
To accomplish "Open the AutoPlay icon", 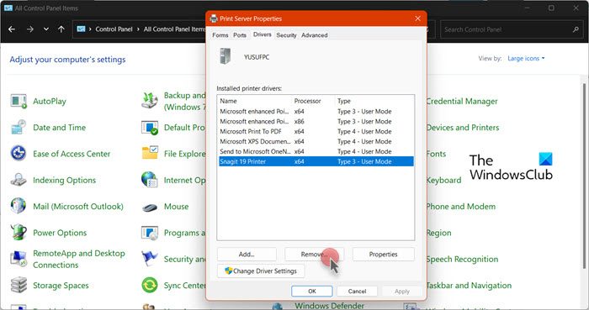I will 19,101.
